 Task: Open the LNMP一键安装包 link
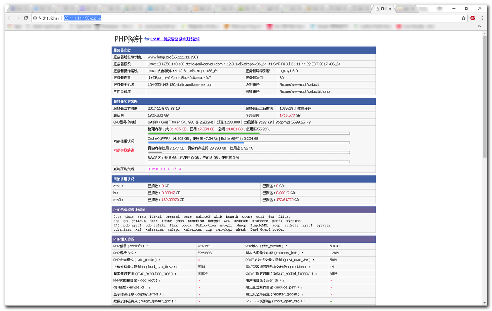(164, 39)
